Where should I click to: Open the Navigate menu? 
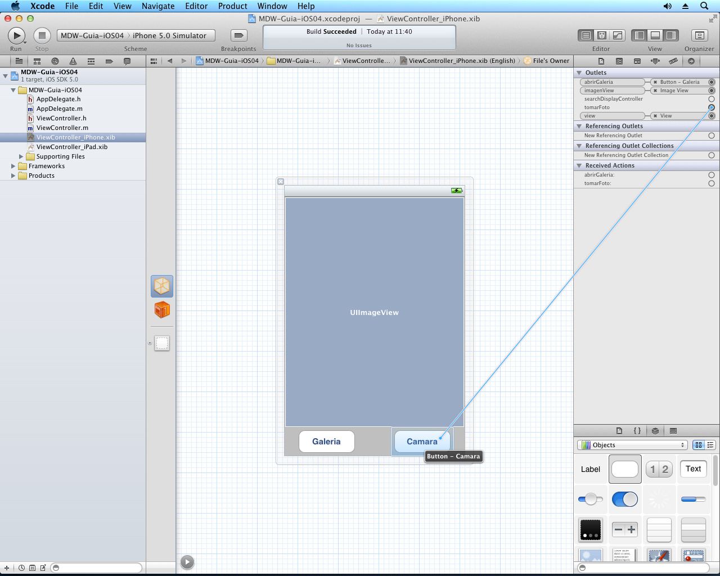[158, 6]
